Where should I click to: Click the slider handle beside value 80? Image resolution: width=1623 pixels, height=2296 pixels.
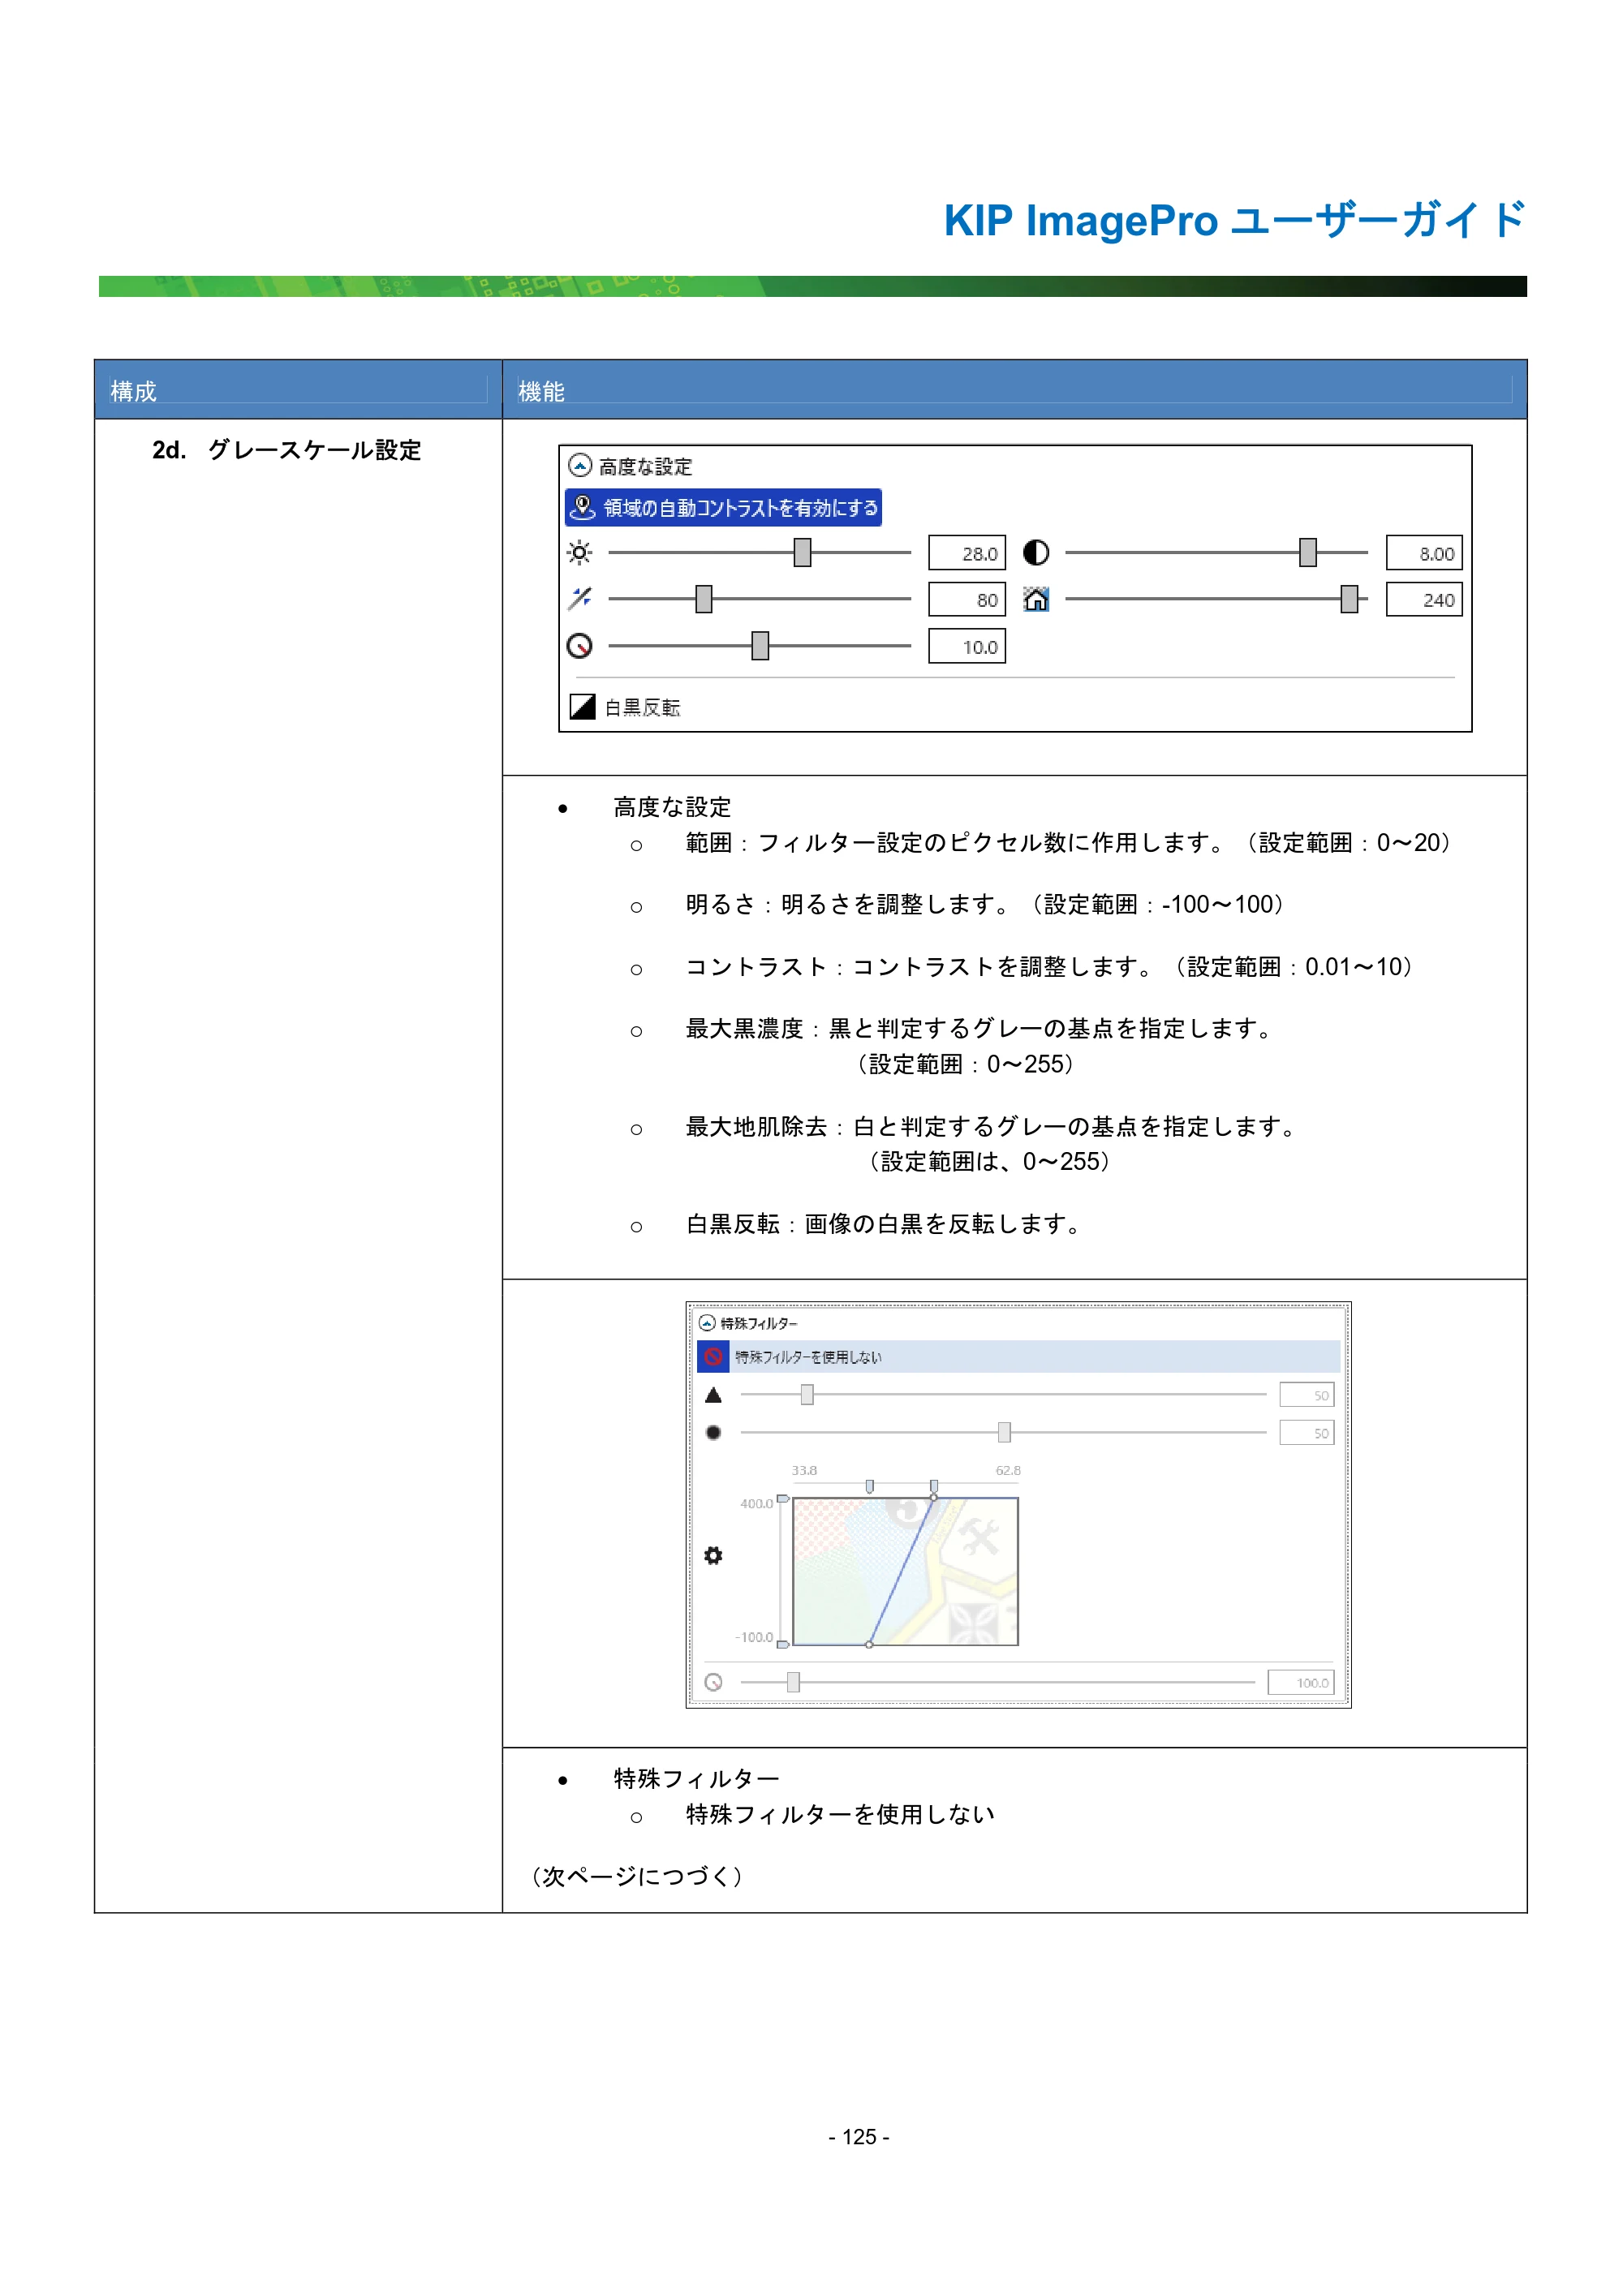coord(704,599)
